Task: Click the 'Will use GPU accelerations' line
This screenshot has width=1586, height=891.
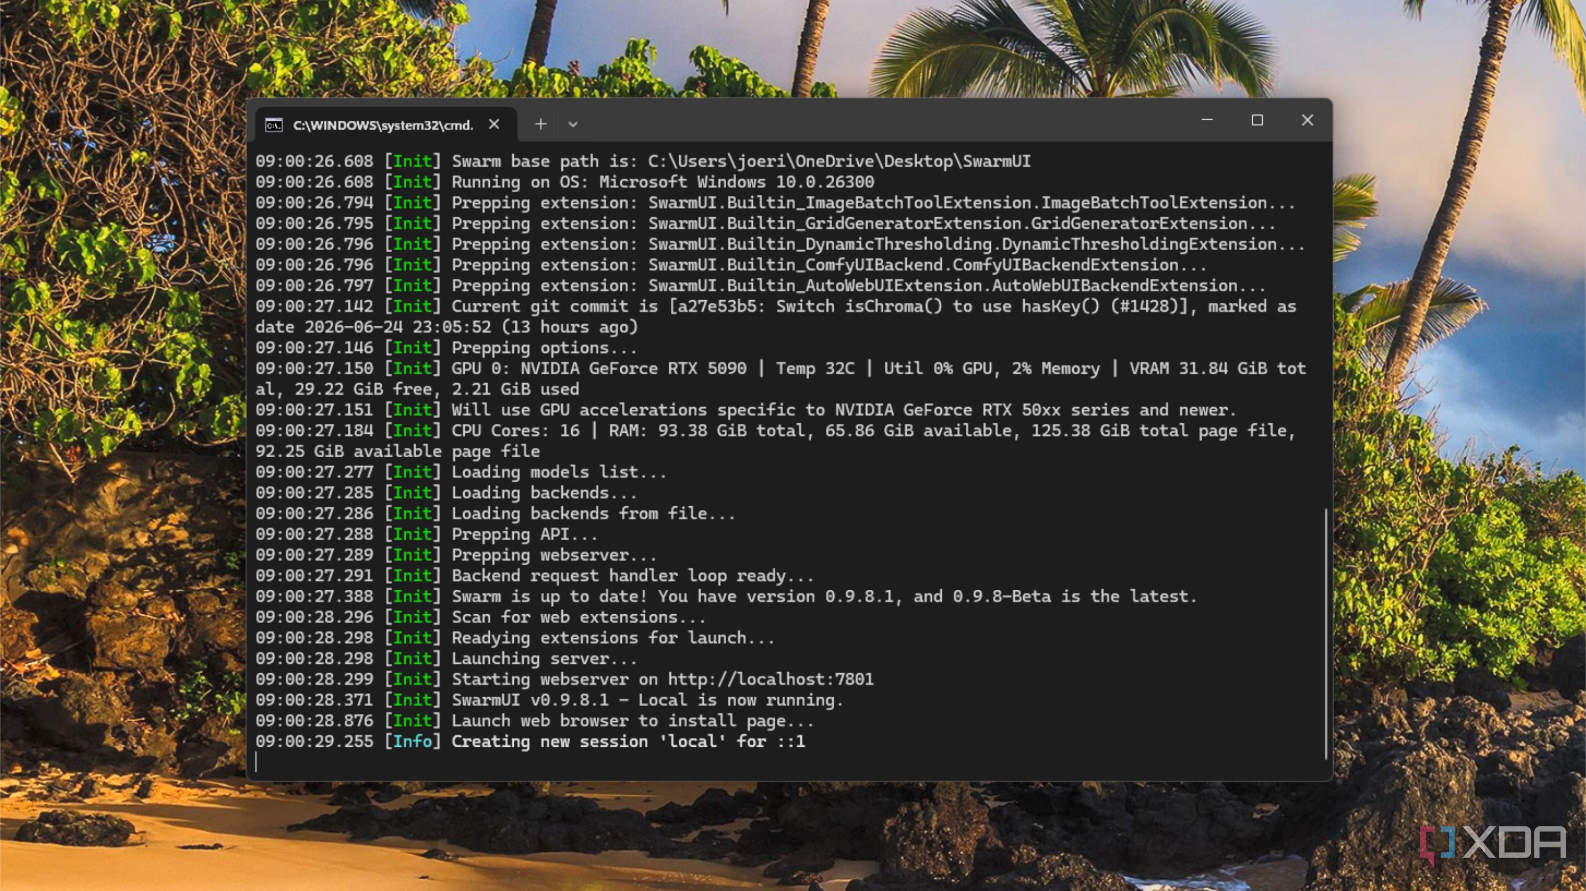Action: point(746,410)
